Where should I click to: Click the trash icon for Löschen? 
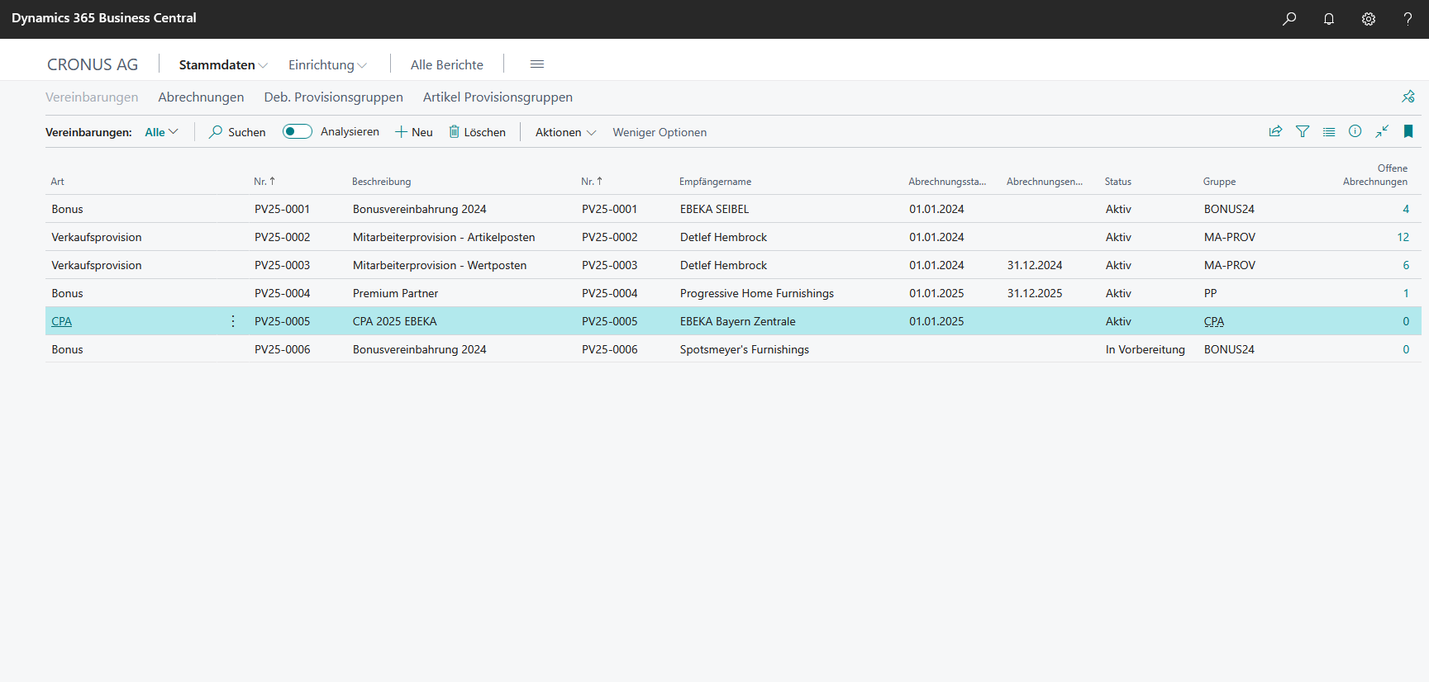click(x=454, y=131)
